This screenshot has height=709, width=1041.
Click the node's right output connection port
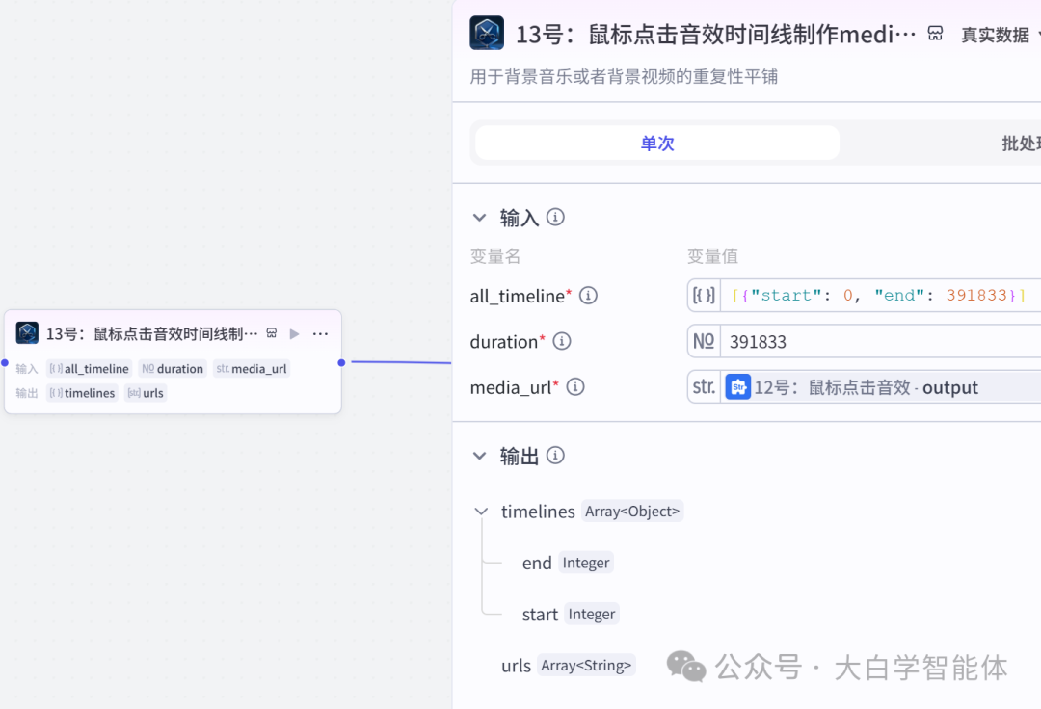(341, 363)
